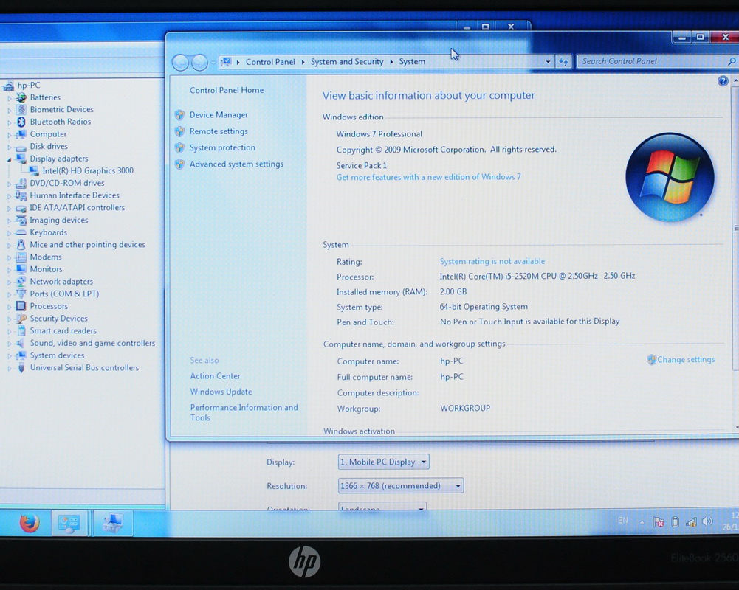The width and height of the screenshot is (739, 590).
Task: Open Advanced system settings link
Action: click(236, 164)
